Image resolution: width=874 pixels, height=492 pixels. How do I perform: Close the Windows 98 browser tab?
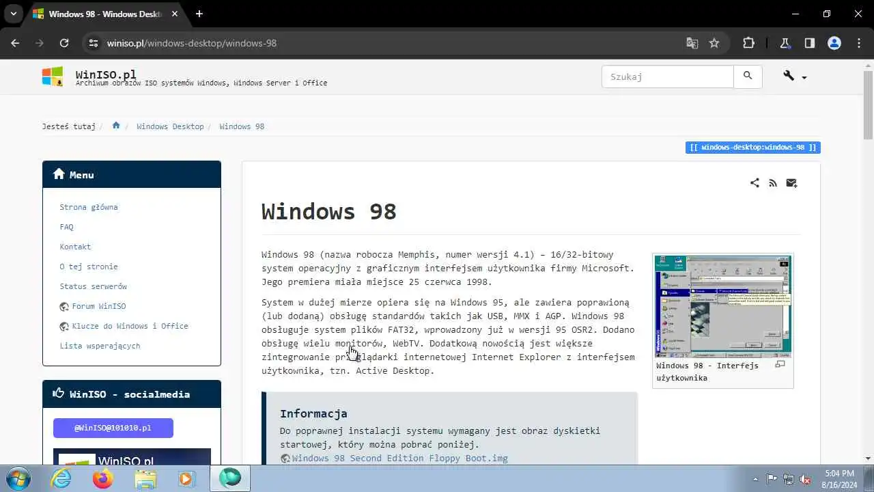(174, 14)
